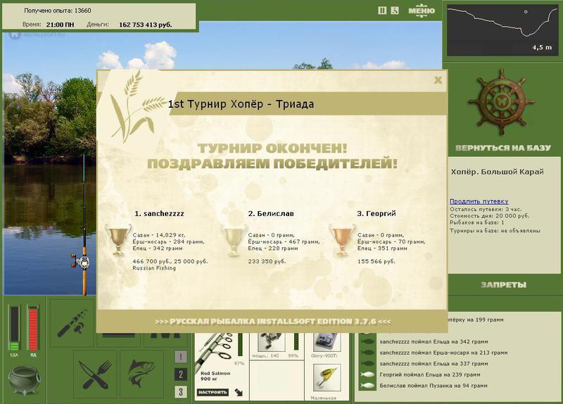Follow the Продлить путевку link

(x=479, y=201)
